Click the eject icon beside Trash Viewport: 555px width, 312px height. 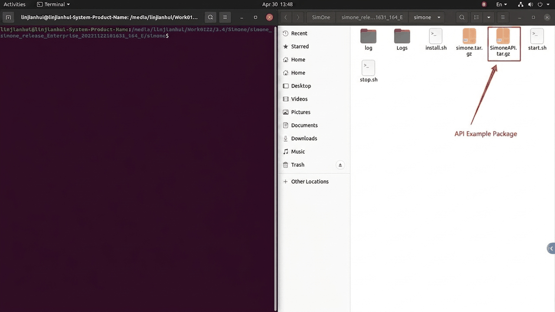(x=340, y=165)
